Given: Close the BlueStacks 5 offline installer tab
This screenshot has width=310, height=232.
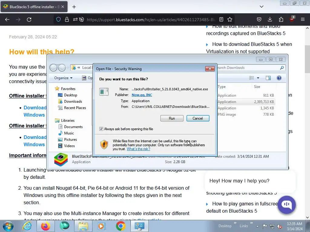Looking at the screenshot, I should (63, 7).
